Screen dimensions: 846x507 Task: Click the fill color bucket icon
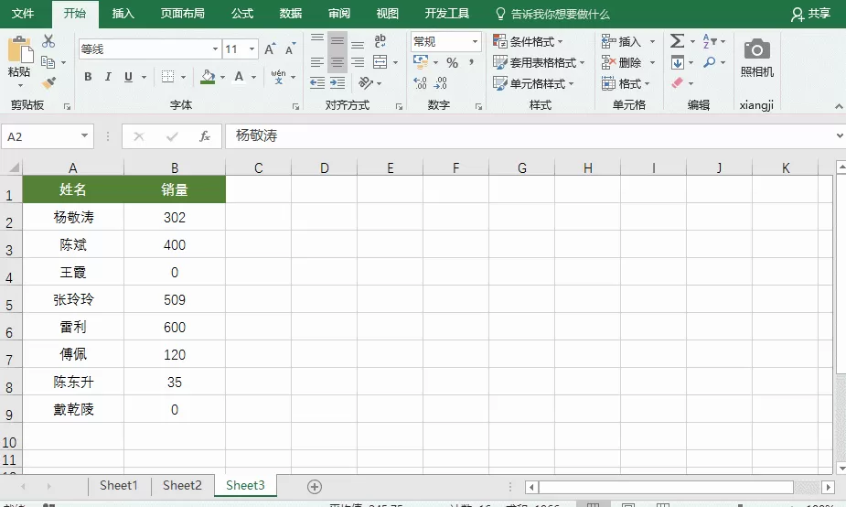pyautogui.click(x=208, y=77)
